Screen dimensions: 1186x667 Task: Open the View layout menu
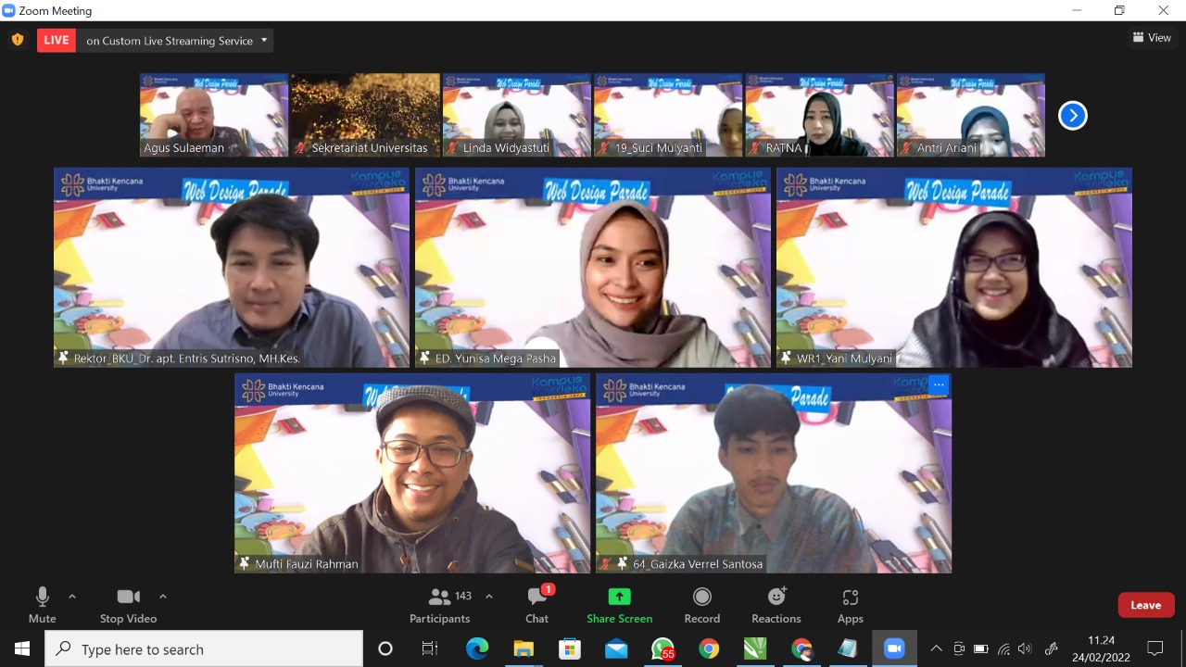click(1152, 38)
